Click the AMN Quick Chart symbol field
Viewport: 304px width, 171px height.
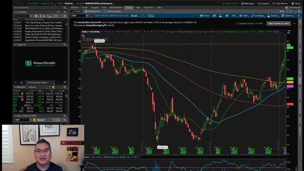22,120
